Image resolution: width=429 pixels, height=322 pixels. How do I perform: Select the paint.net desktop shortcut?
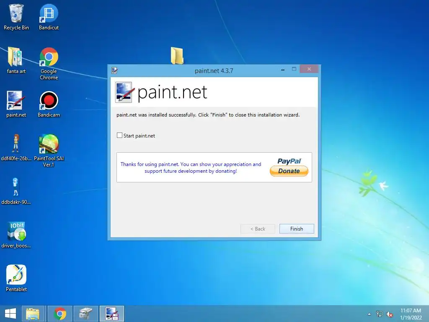(x=16, y=104)
